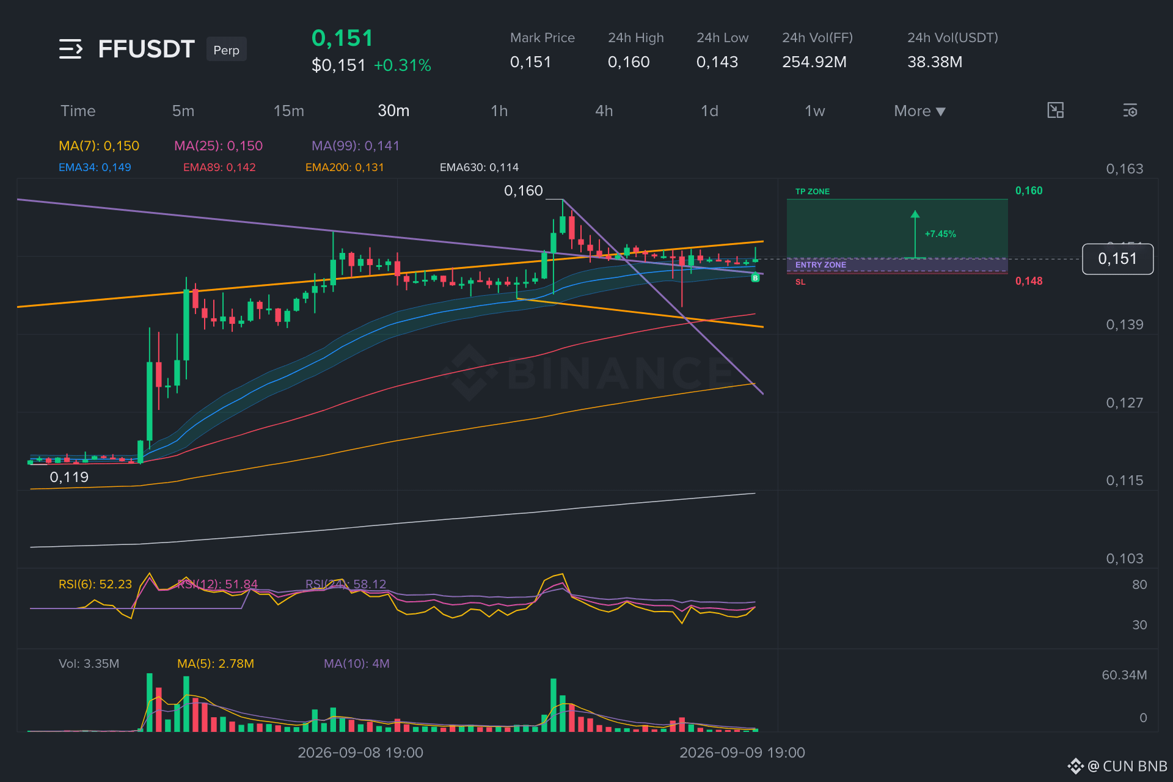The height and width of the screenshot is (782, 1173).
Task: Click the FFUSDT symbol name
Action: pyautogui.click(x=146, y=49)
